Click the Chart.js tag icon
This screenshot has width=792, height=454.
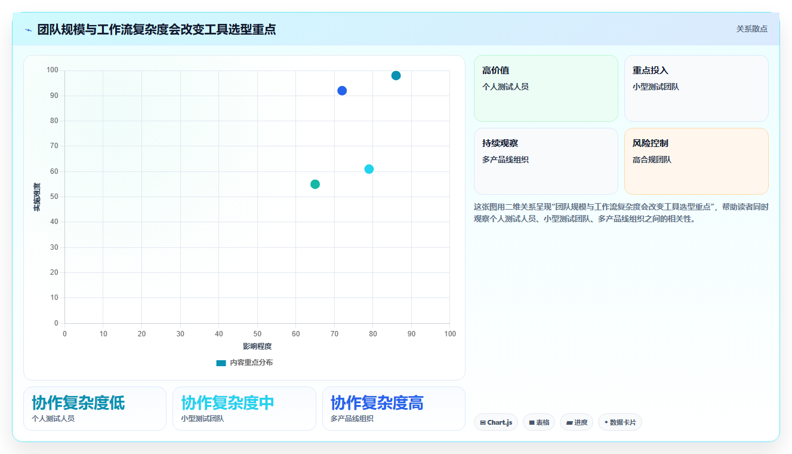click(x=483, y=422)
